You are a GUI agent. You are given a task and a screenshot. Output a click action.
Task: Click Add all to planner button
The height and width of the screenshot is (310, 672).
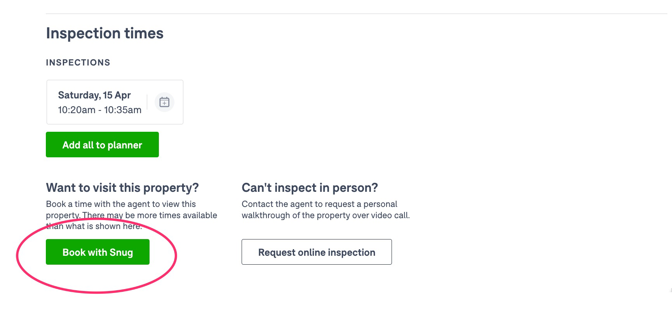[x=102, y=145]
